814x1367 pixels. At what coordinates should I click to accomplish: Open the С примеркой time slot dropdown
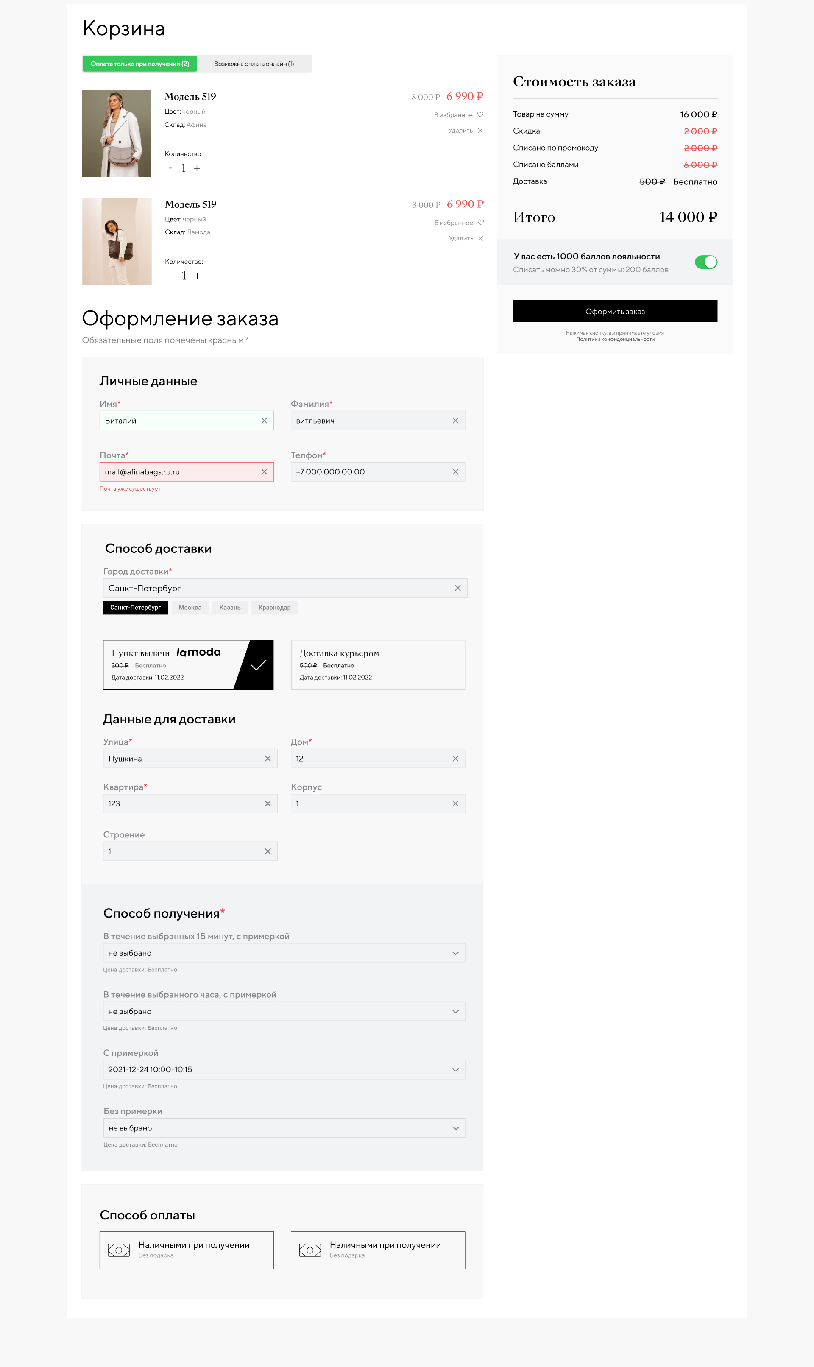tap(284, 1070)
